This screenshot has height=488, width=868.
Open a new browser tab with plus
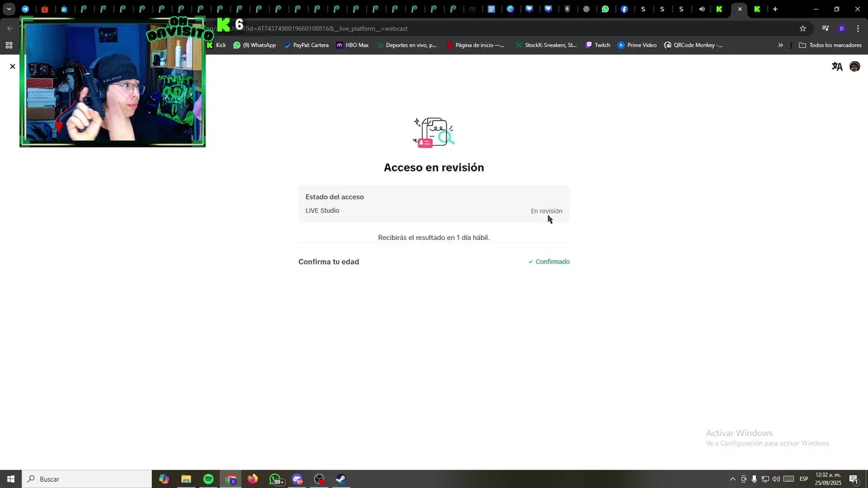click(x=775, y=9)
